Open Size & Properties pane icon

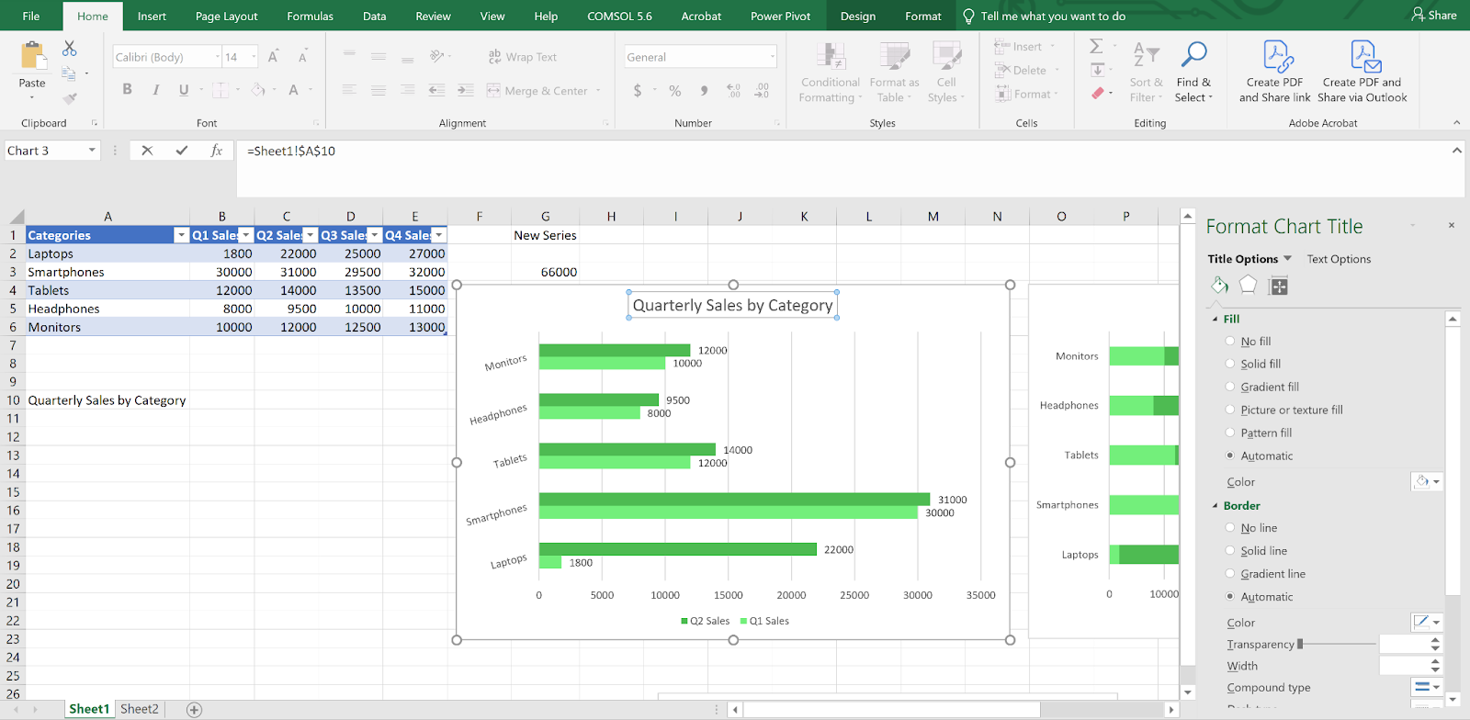point(1278,286)
